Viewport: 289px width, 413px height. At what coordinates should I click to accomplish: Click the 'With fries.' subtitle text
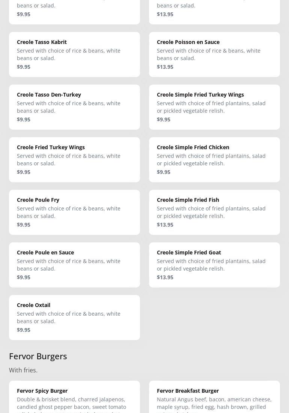[x=23, y=370]
